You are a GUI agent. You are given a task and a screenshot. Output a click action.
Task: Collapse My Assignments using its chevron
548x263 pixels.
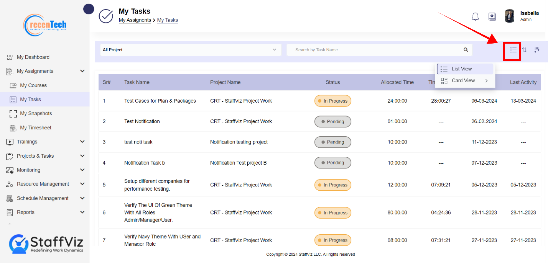(82, 71)
